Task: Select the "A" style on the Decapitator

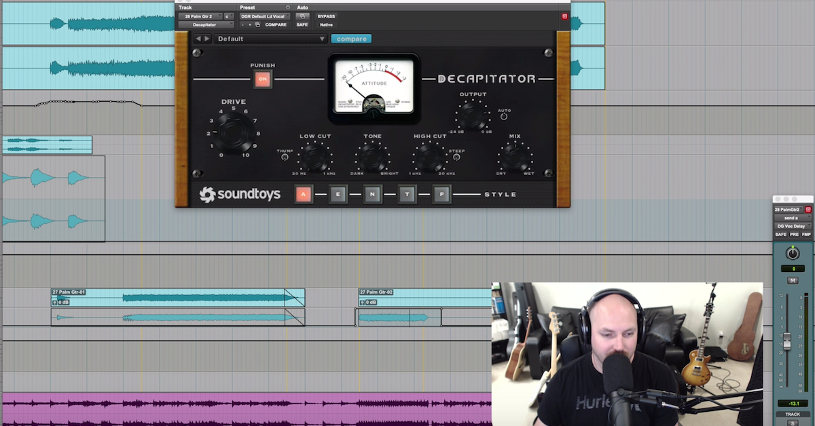Action: point(303,194)
